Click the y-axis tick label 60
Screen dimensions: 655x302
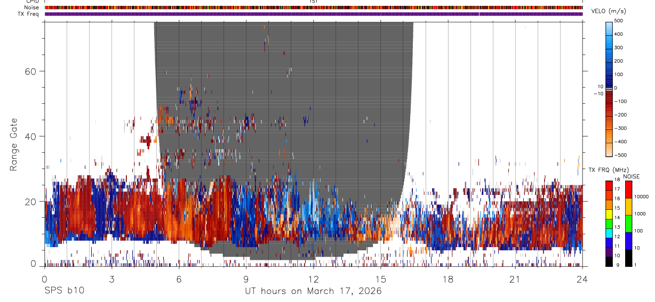(30, 71)
